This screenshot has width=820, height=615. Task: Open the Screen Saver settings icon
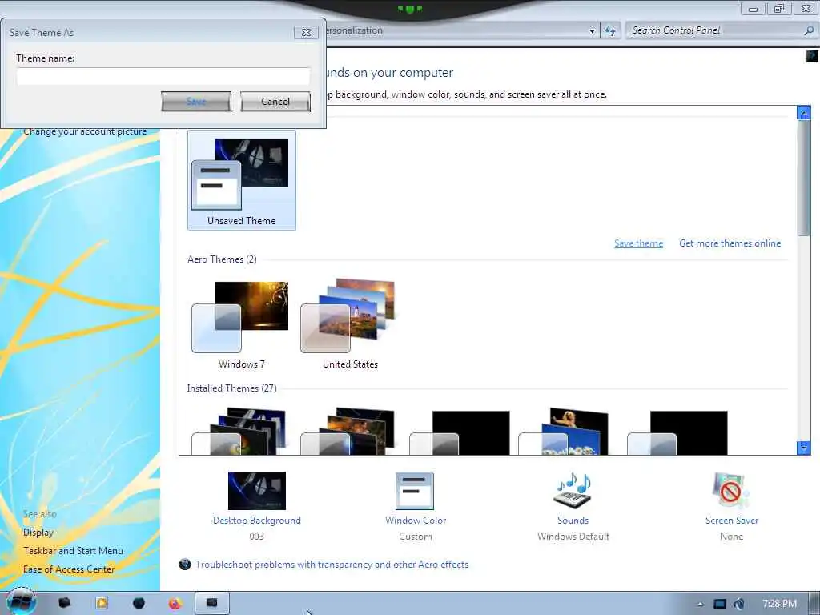click(x=731, y=491)
